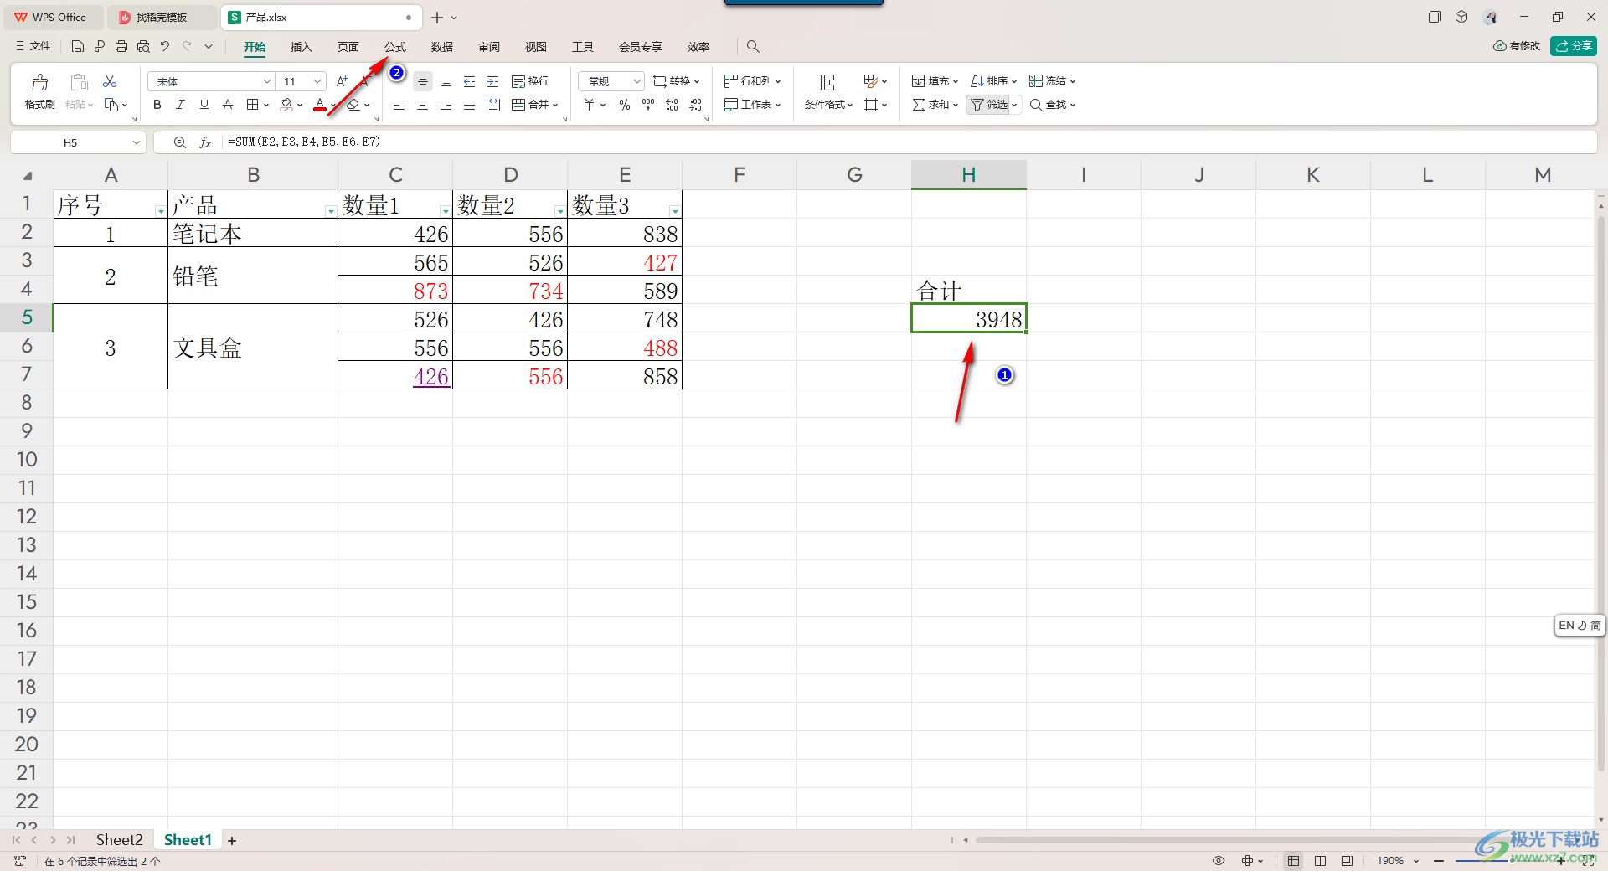Image resolution: width=1608 pixels, height=871 pixels.
Task: Click the eye protection mode icon in status bar
Action: pyautogui.click(x=1219, y=861)
